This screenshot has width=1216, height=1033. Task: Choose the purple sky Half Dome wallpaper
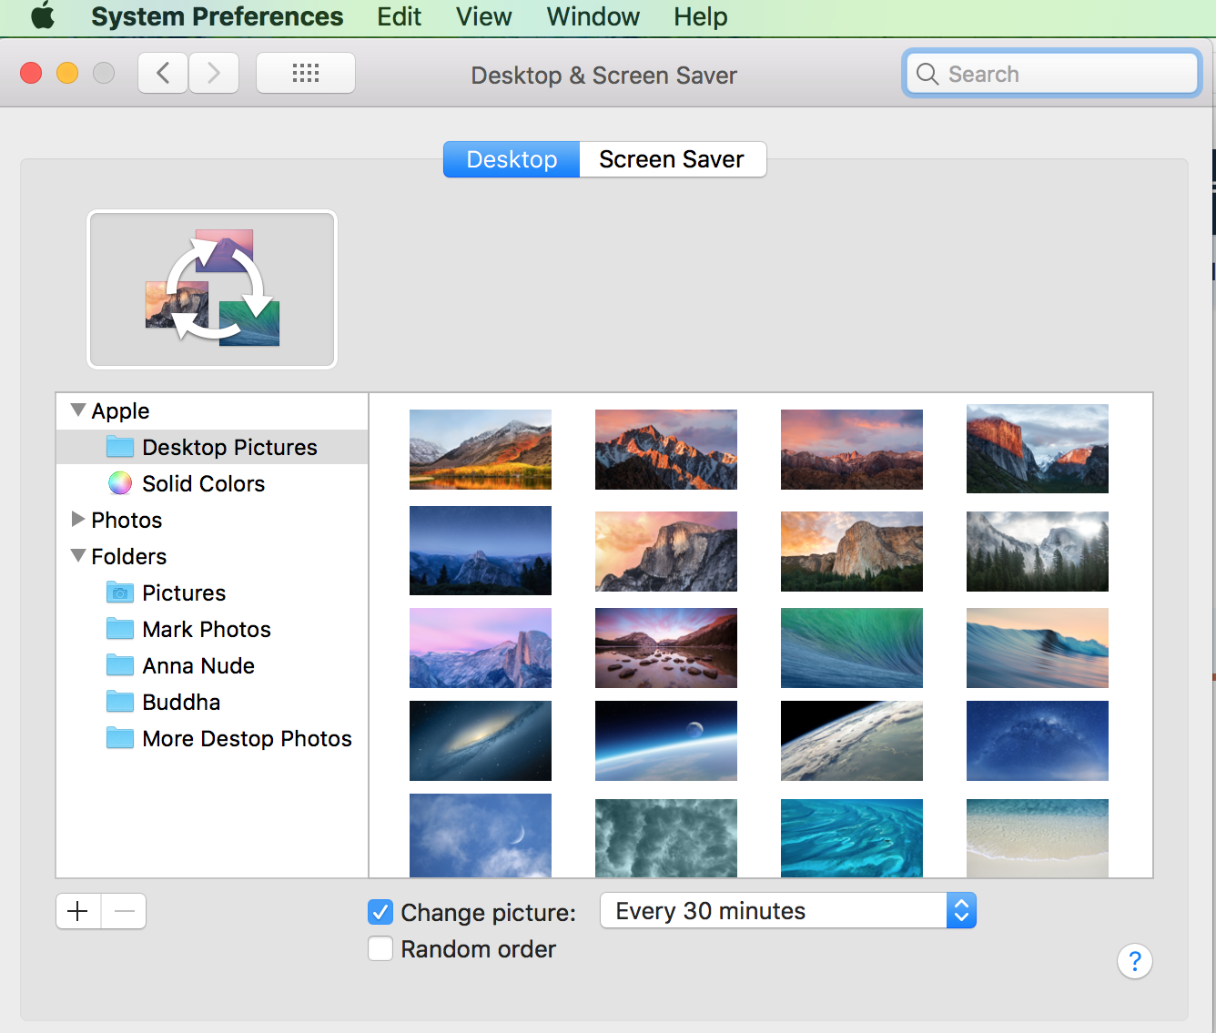click(x=481, y=648)
